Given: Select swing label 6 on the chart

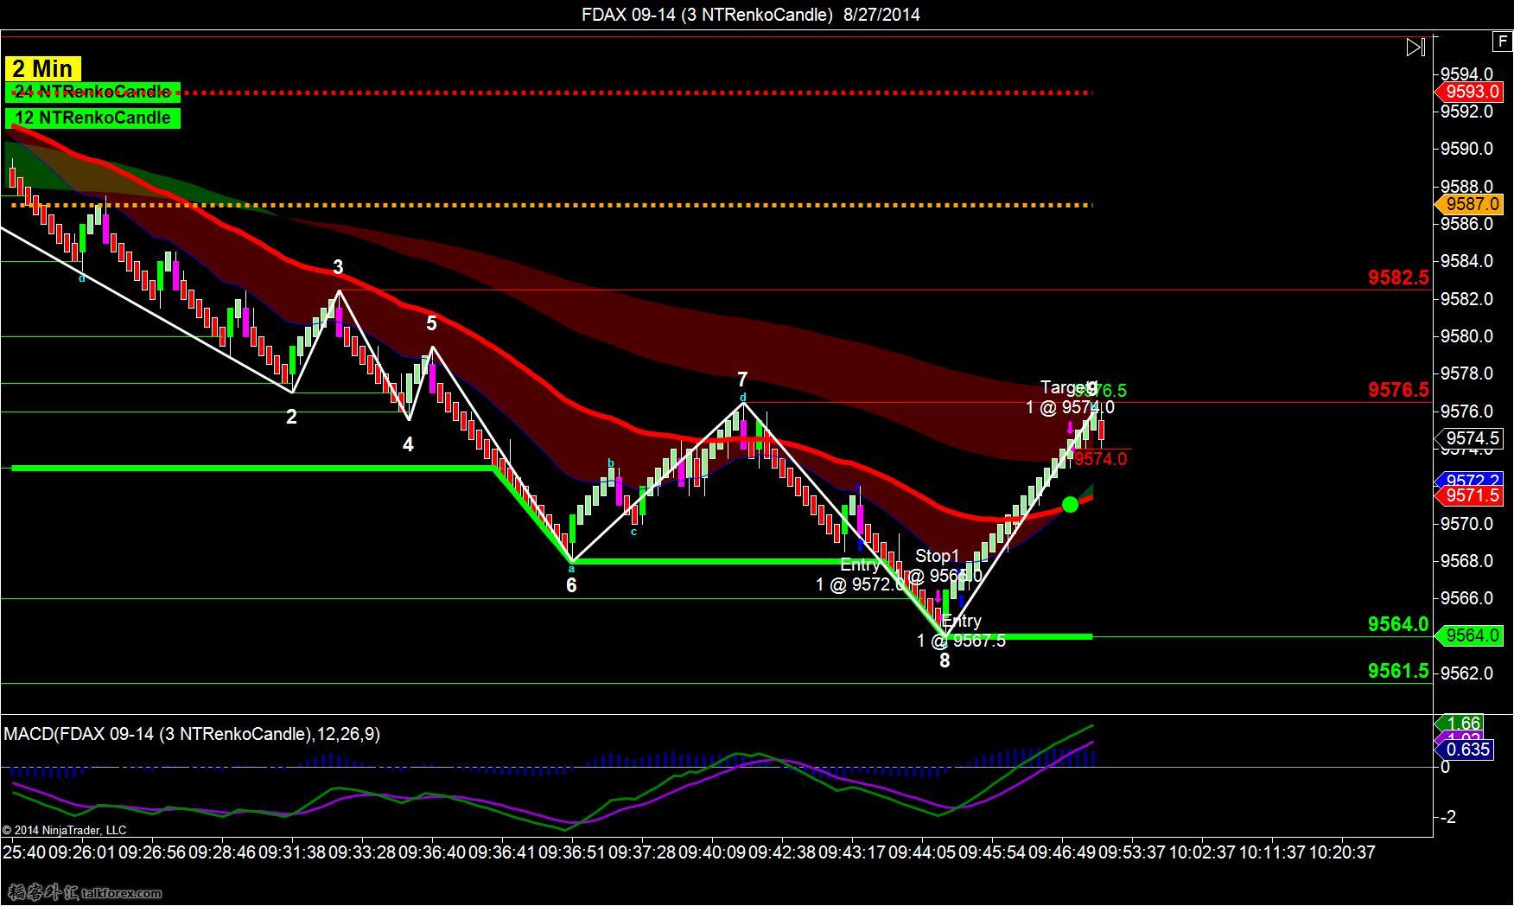Looking at the screenshot, I should pyautogui.click(x=571, y=585).
